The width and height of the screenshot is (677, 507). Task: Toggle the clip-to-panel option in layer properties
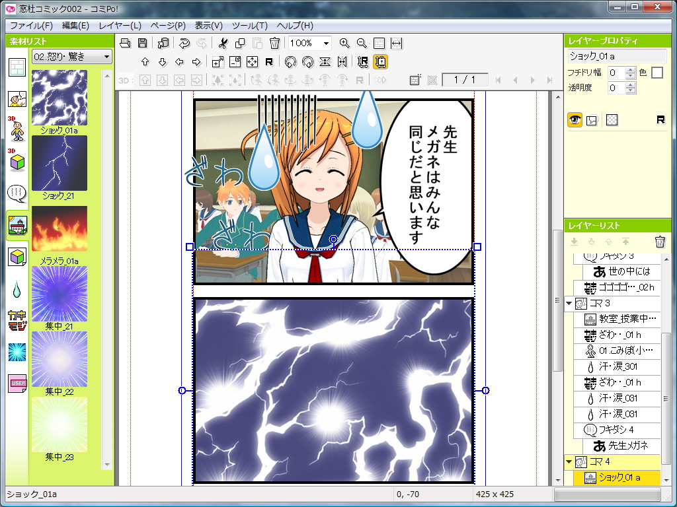pos(592,120)
